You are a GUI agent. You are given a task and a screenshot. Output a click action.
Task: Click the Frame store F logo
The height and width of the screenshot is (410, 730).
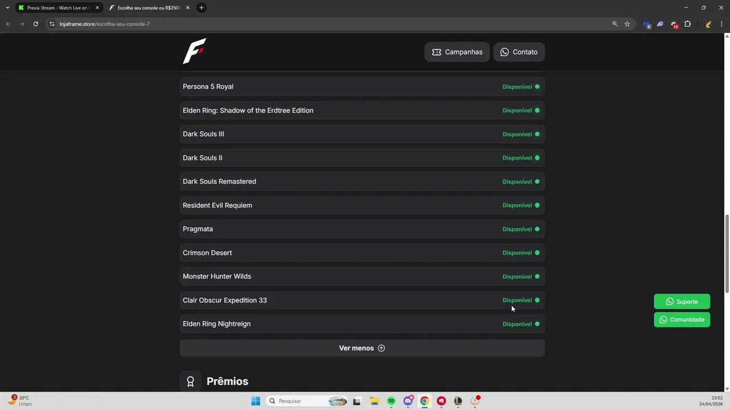194,51
